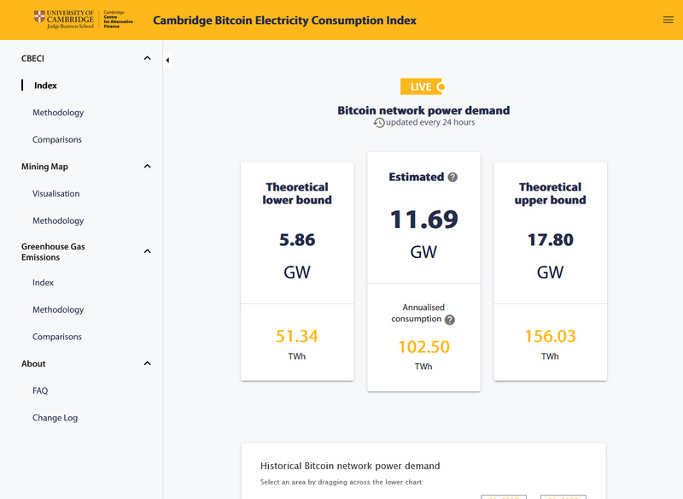
Task: Open Methodology under CBECI
Action: click(x=58, y=113)
